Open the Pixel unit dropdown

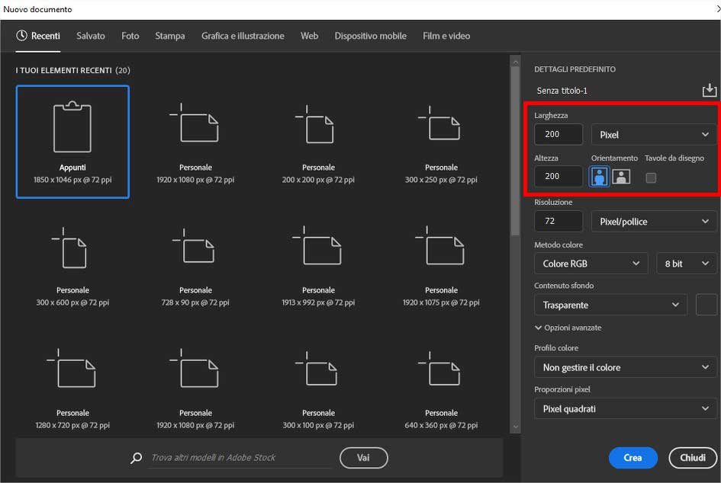pos(653,134)
